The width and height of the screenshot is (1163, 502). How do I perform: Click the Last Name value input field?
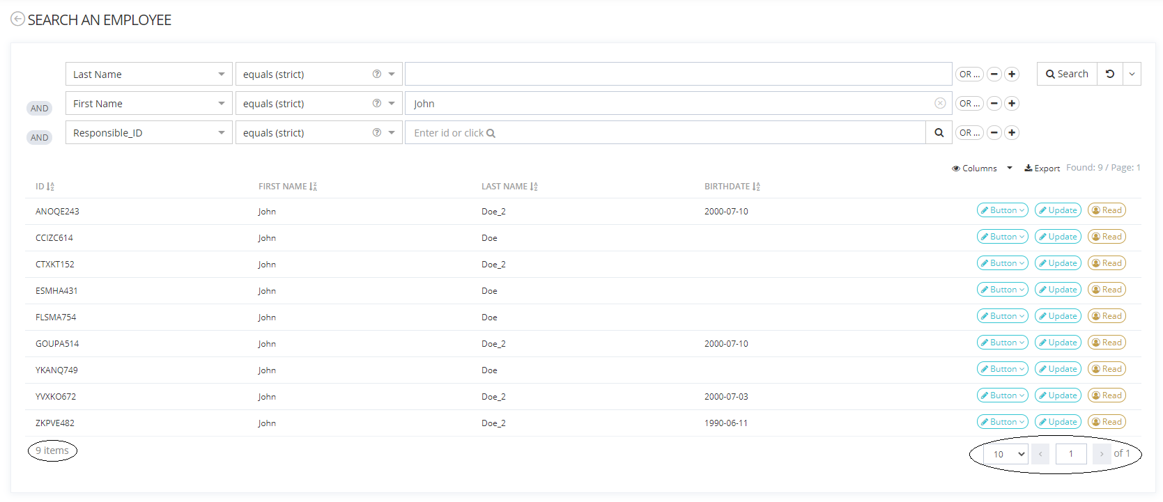pyautogui.click(x=677, y=74)
